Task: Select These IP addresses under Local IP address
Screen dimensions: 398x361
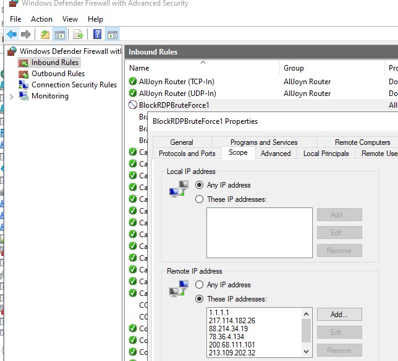Action: [x=199, y=199]
